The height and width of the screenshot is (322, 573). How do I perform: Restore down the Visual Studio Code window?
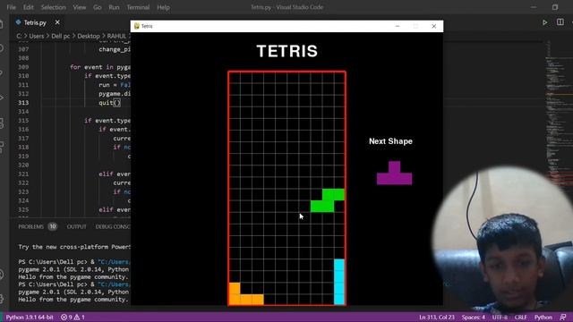(555, 7)
